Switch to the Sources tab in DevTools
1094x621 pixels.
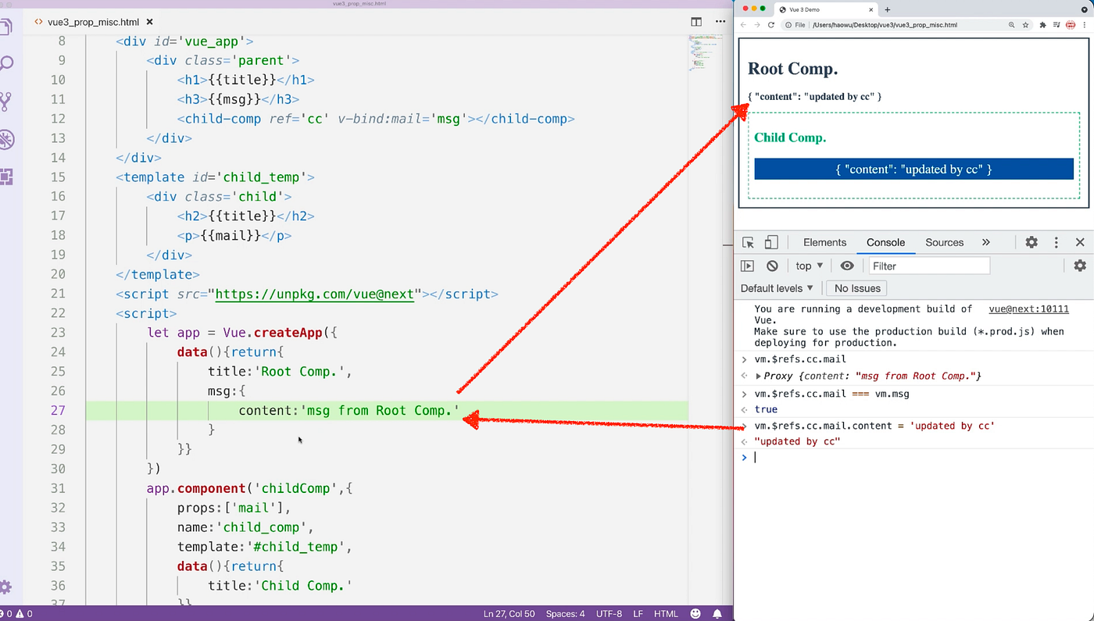coord(944,242)
